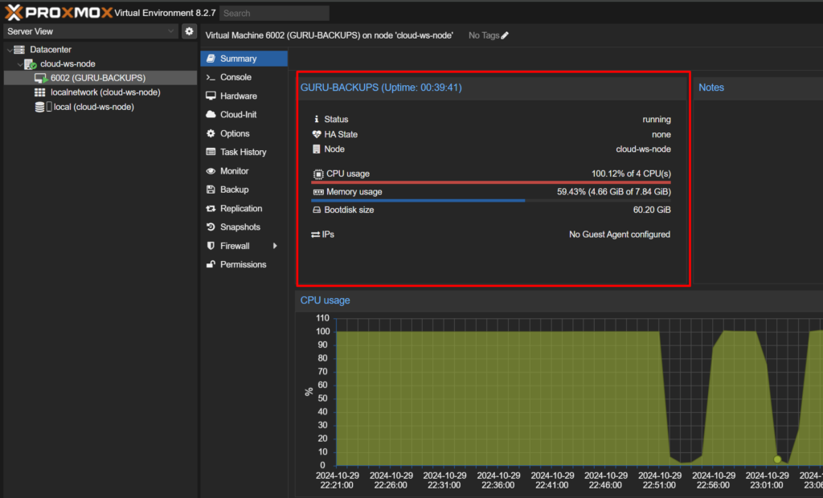Open the Hardware tab
The width and height of the screenshot is (823, 498).
pos(244,96)
